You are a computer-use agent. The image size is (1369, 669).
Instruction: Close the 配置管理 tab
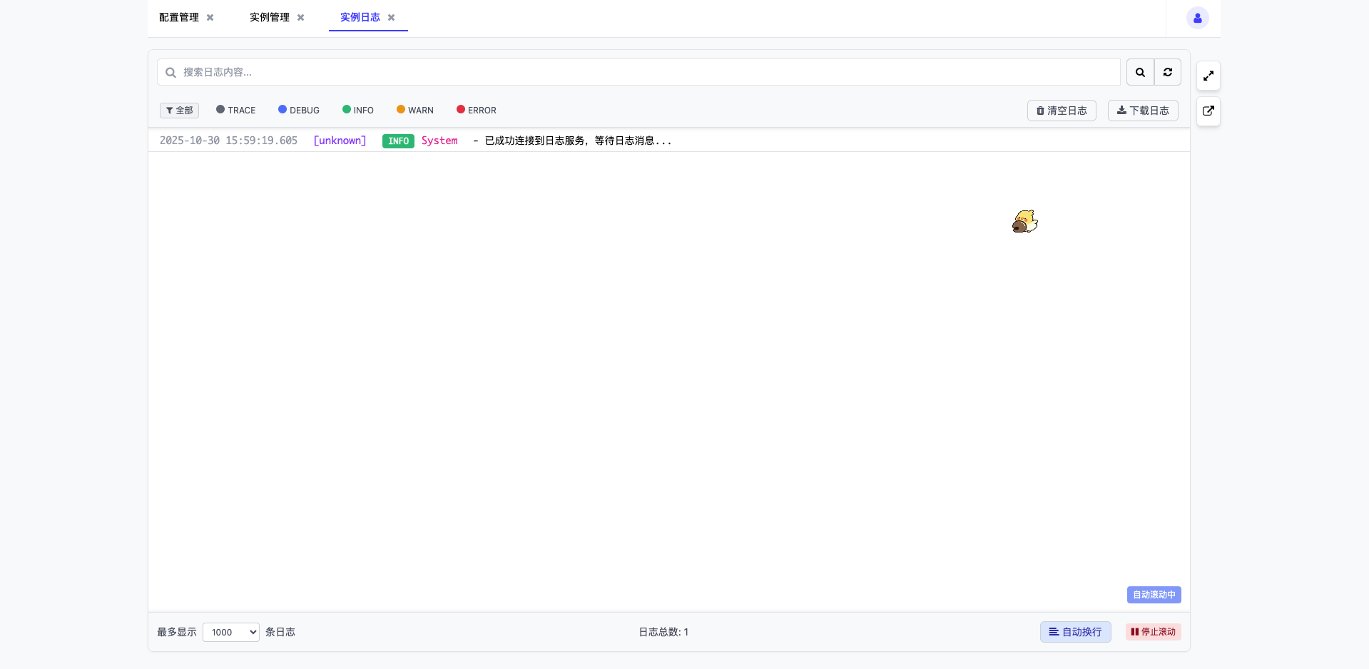pyautogui.click(x=210, y=18)
